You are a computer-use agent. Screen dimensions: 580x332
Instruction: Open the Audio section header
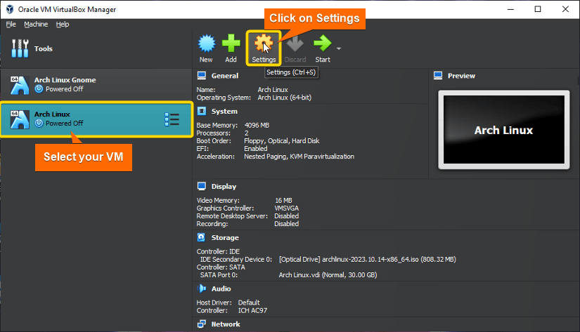tap(221, 288)
